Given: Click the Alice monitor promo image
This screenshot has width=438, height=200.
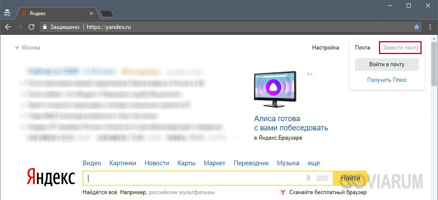Looking at the screenshot, I should coord(275,89).
